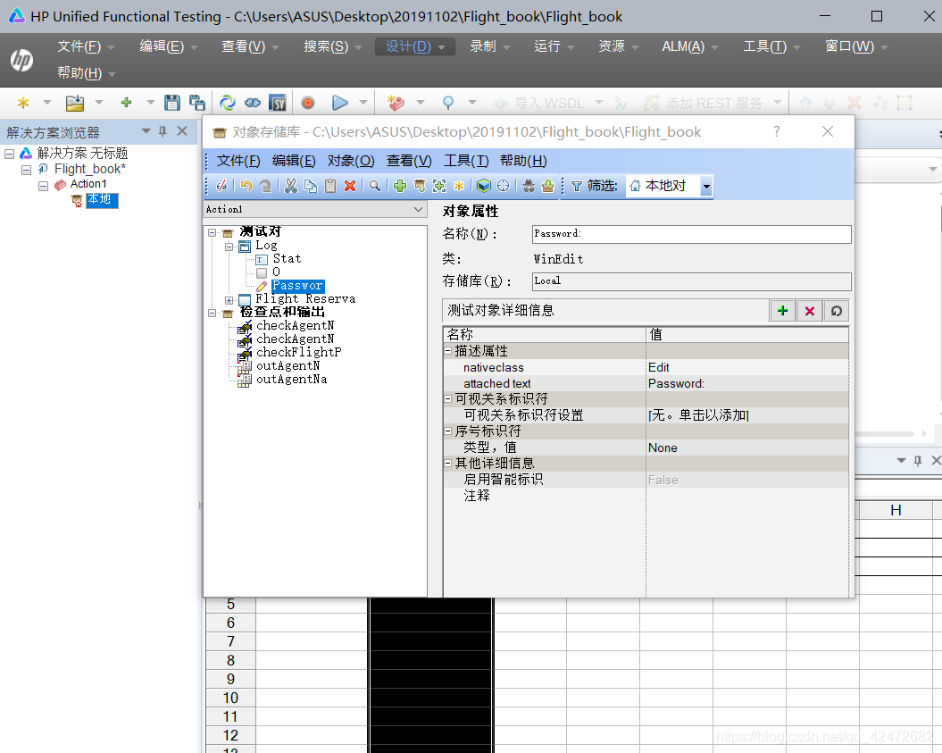The image size is (942, 753).
Task: Click the 可视关系标识符设置 value cell
Action: click(x=746, y=415)
